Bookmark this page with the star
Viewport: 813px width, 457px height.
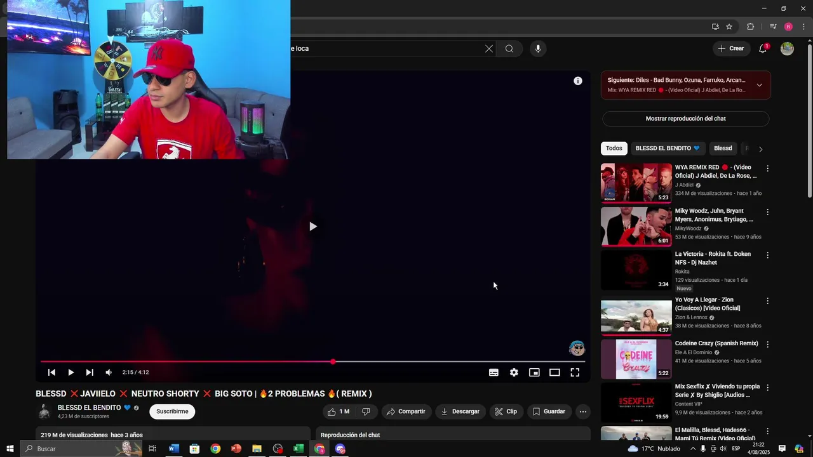[729, 27]
